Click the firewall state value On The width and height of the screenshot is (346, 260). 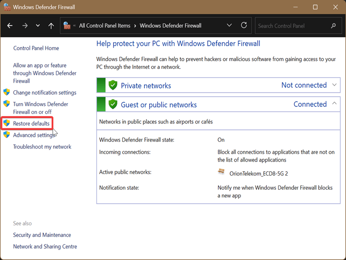[x=221, y=140]
